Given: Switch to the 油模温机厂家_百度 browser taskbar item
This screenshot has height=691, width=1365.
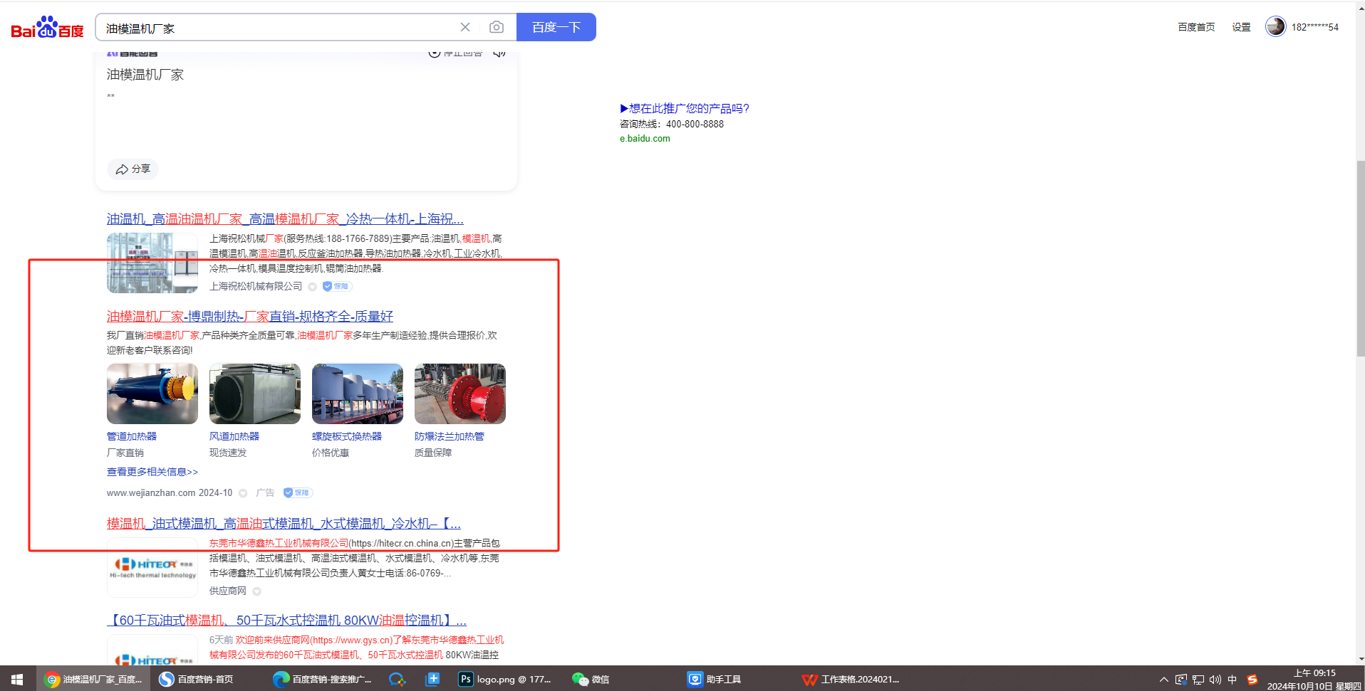Looking at the screenshot, I should click(x=93, y=679).
